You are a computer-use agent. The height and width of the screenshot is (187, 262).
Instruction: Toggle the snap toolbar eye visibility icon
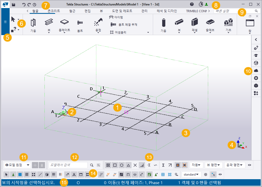[250, 165]
